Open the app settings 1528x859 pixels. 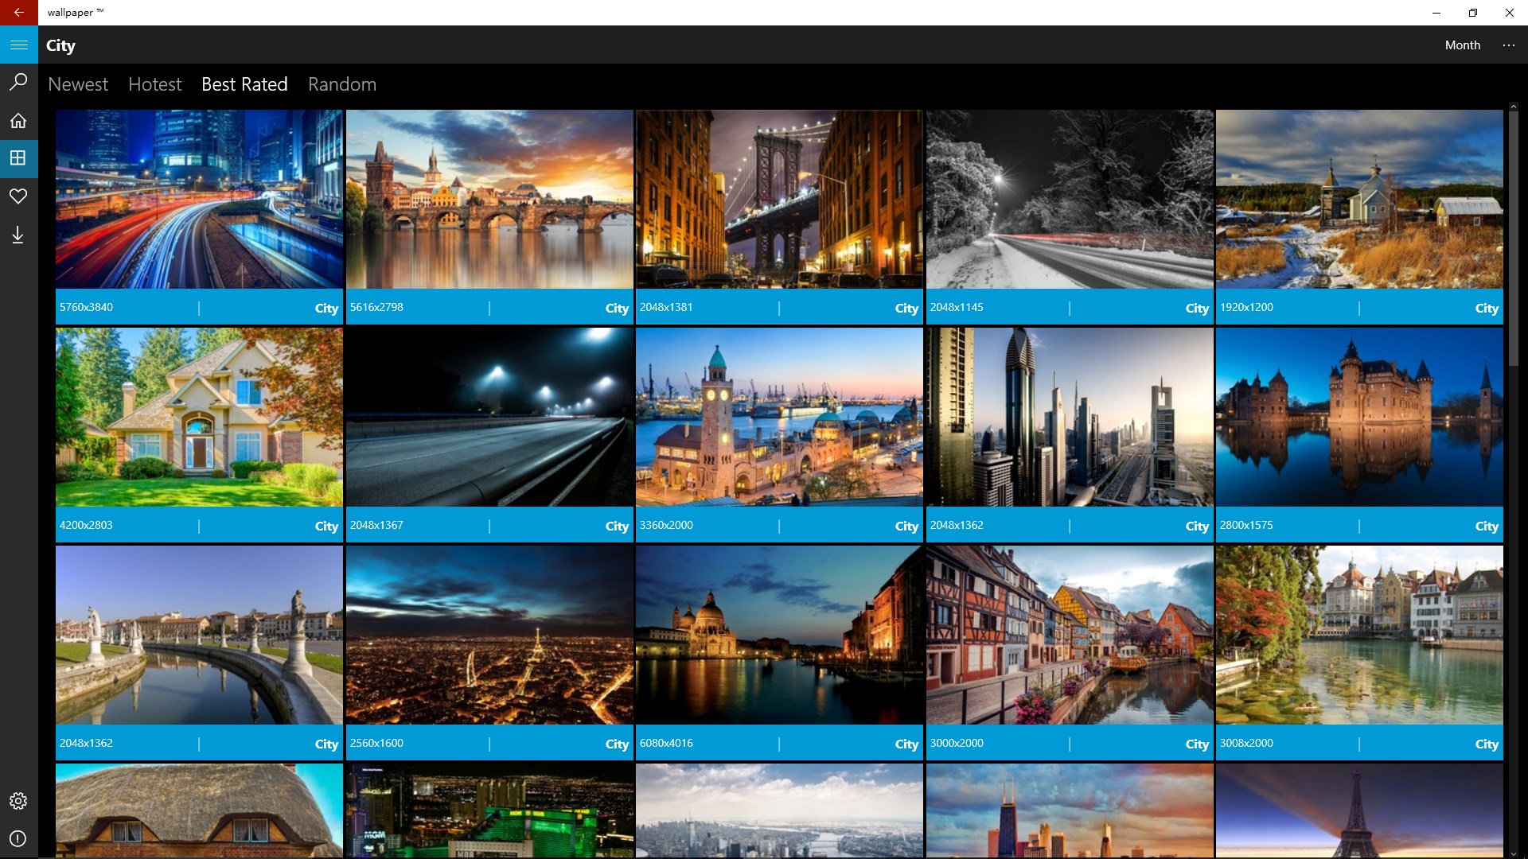click(18, 801)
